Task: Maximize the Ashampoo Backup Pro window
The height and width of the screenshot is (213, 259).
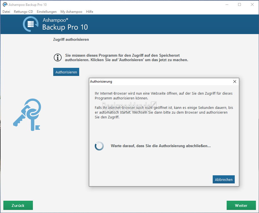Action: (x=239, y=4)
